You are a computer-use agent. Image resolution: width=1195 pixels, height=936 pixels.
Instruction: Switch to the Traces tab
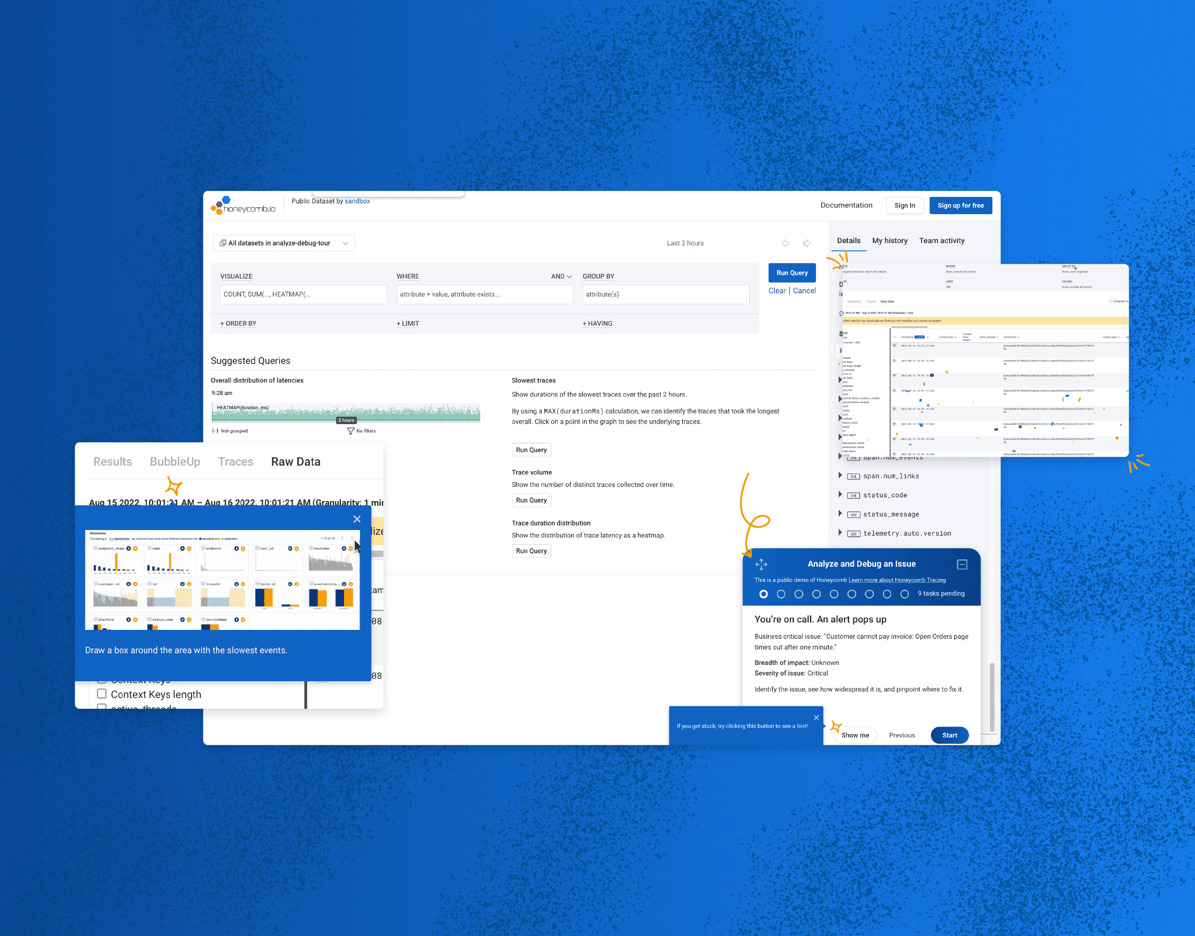click(235, 461)
